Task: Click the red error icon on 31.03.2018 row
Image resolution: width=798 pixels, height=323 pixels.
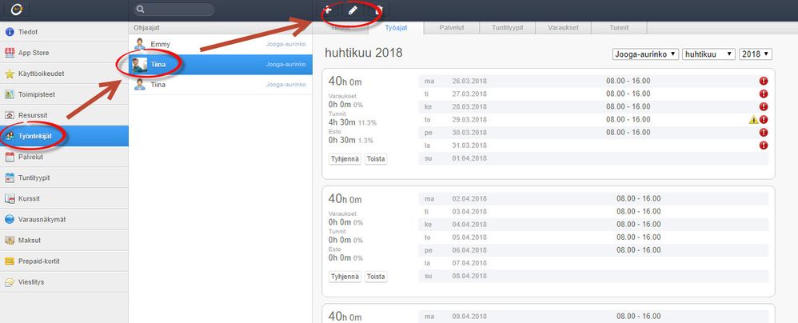Action: coord(764,146)
